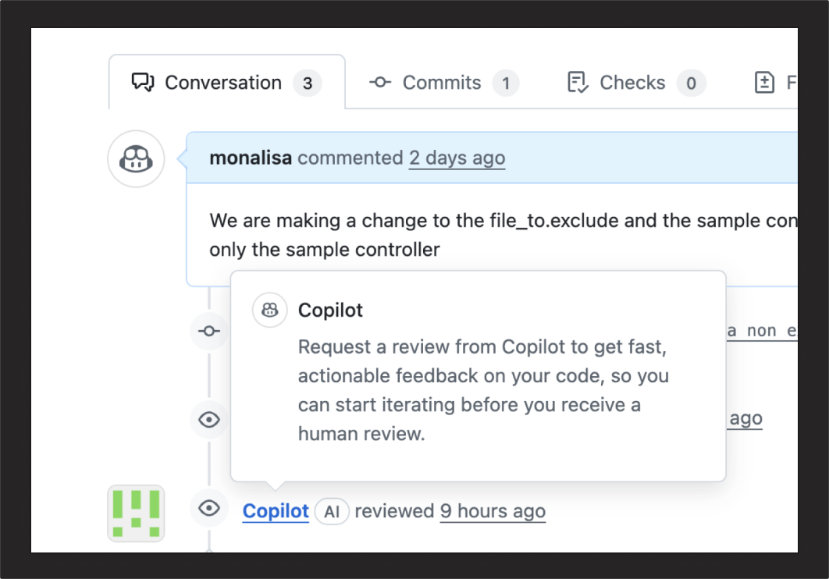Image resolution: width=829 pixels, height=579 pixels.
Task: Click the commit timeline icon
Action: (x=209, y=331)
